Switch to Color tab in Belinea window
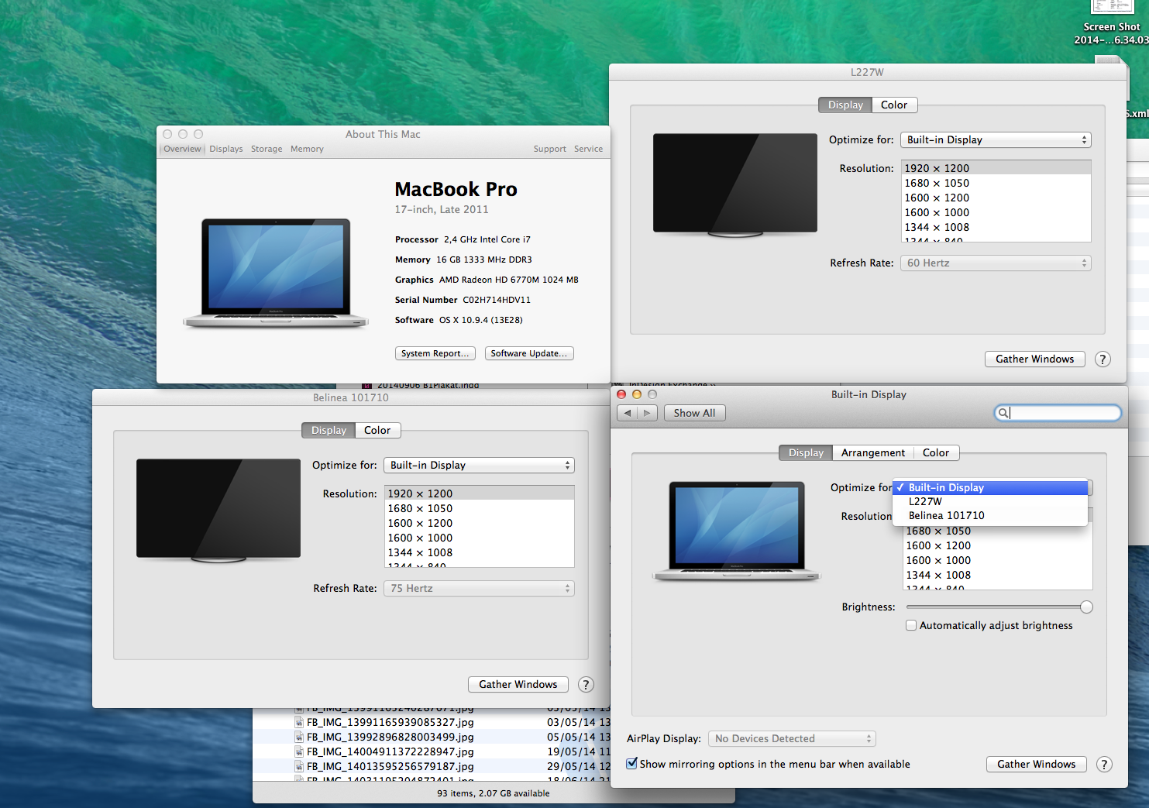Screen dimensions: 1149x808 [377, 430]
